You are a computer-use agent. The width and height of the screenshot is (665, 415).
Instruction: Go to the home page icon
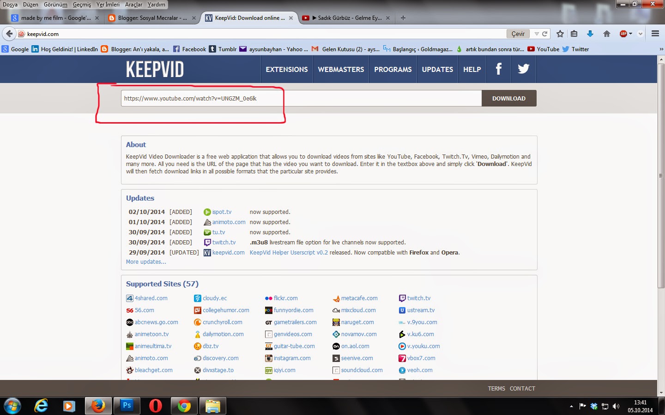(607, 34)
